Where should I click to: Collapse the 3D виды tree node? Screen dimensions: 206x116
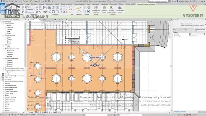click(3, 45)
